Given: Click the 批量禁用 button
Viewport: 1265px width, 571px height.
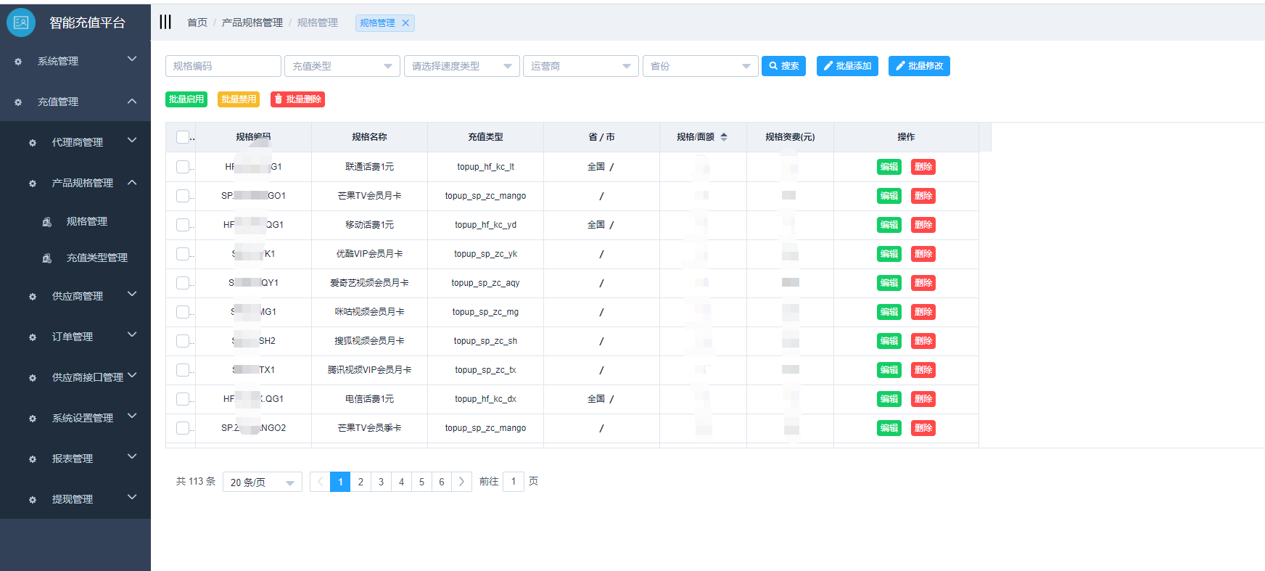Looking at the screenshot, I should (239, 99).
